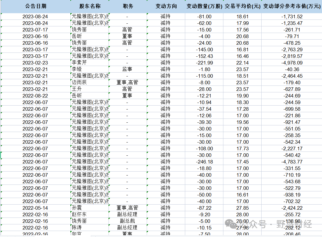Click market value cell -255.72
This screenshot has height=237, width=322.
click(292, 214)
